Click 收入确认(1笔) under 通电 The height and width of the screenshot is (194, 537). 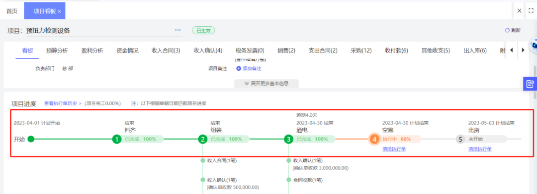[x=308, y=160]
